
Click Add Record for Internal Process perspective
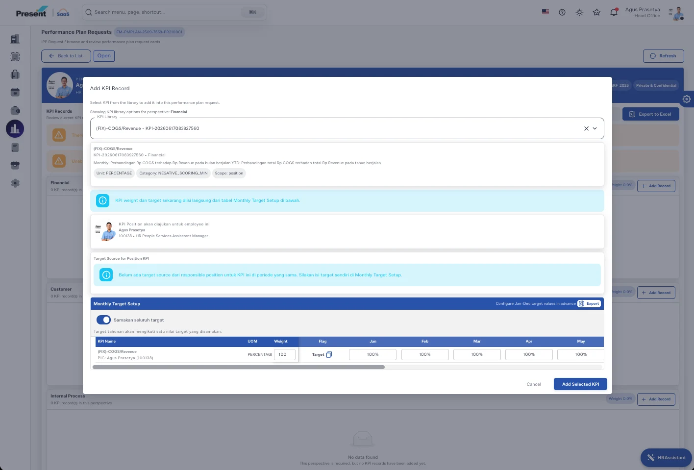coord(656,399)
